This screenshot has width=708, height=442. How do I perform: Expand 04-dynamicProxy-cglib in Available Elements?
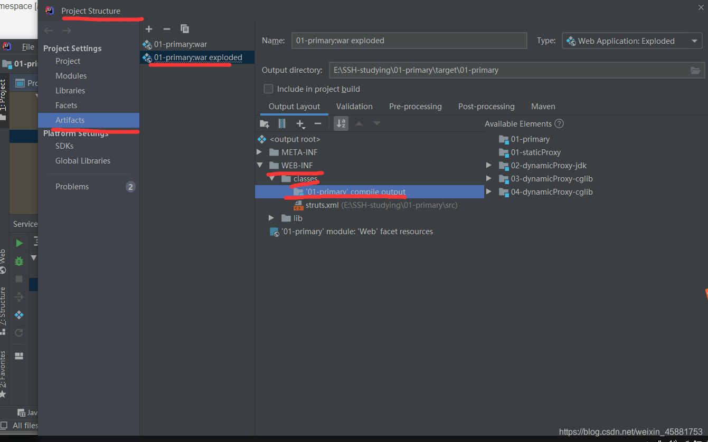pyautogui.click(x=489, y=191)
